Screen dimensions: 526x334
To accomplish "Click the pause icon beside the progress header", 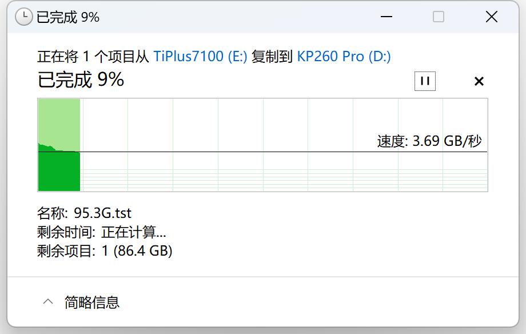I will [x=425, y=81].
